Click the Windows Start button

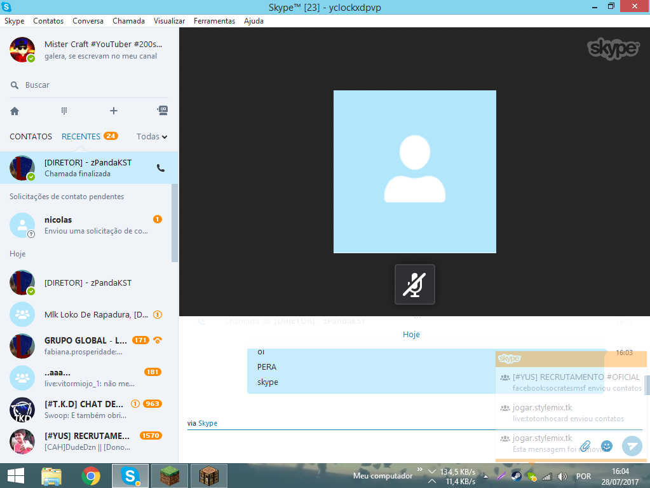16,476
